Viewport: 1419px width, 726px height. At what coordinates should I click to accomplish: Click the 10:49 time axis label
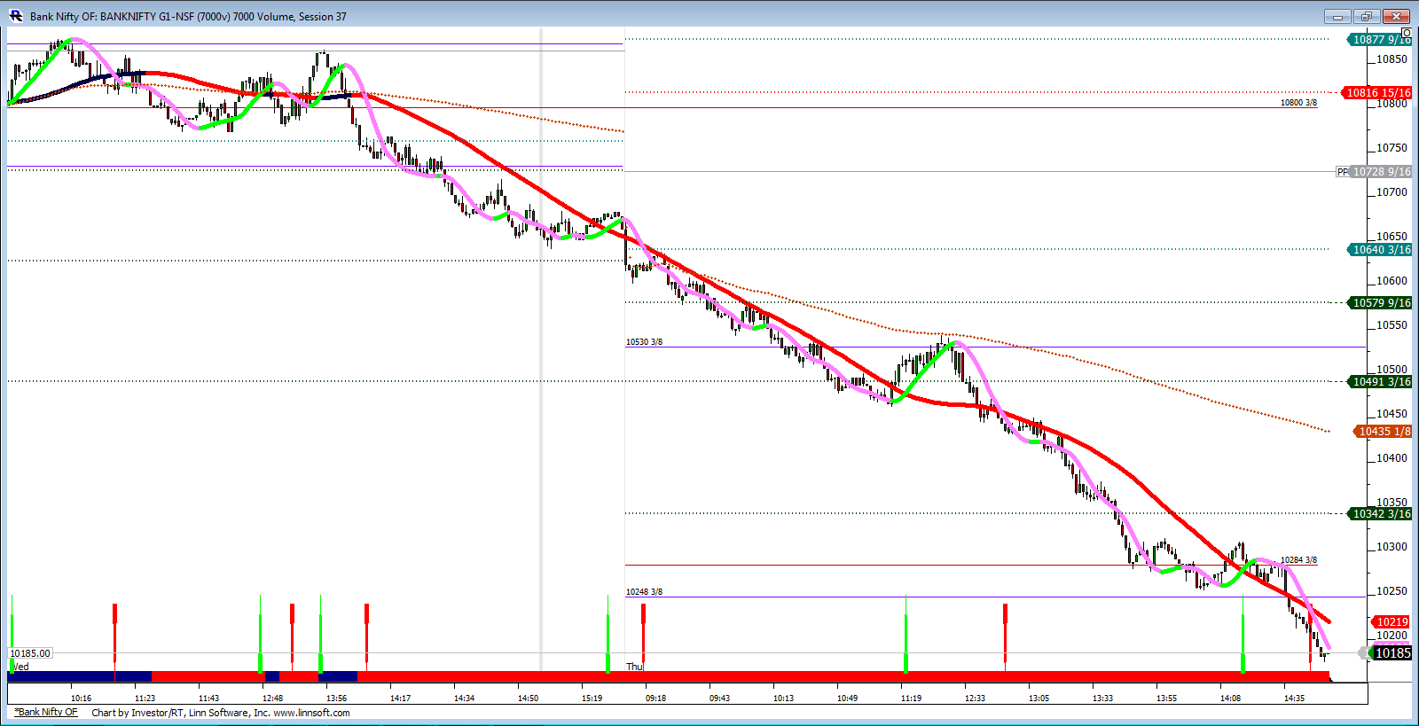[x=847, y=698]
